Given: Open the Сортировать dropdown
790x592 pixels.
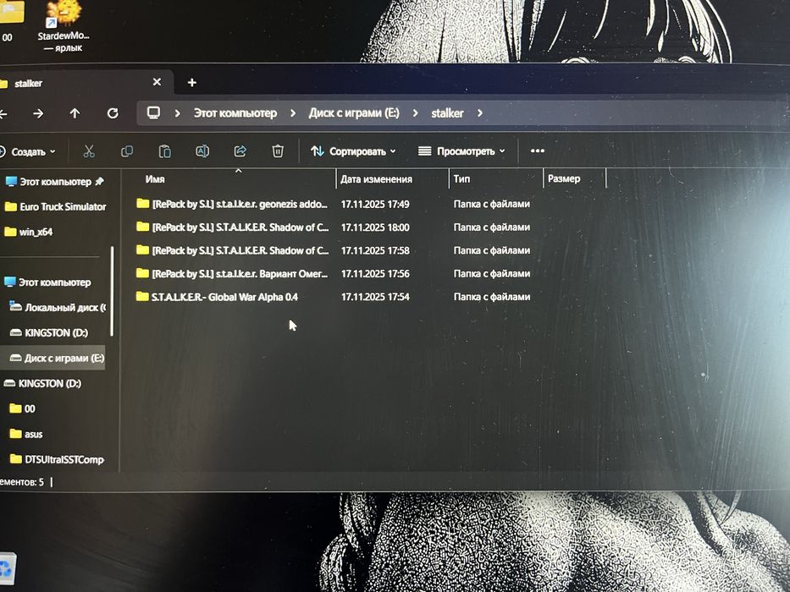Looking at the screenshot, I should [353, 151].
